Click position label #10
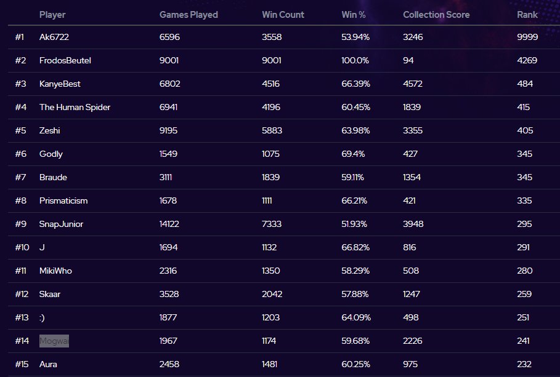The height and width of the screenshot is (377, 560). click(22, 247)
